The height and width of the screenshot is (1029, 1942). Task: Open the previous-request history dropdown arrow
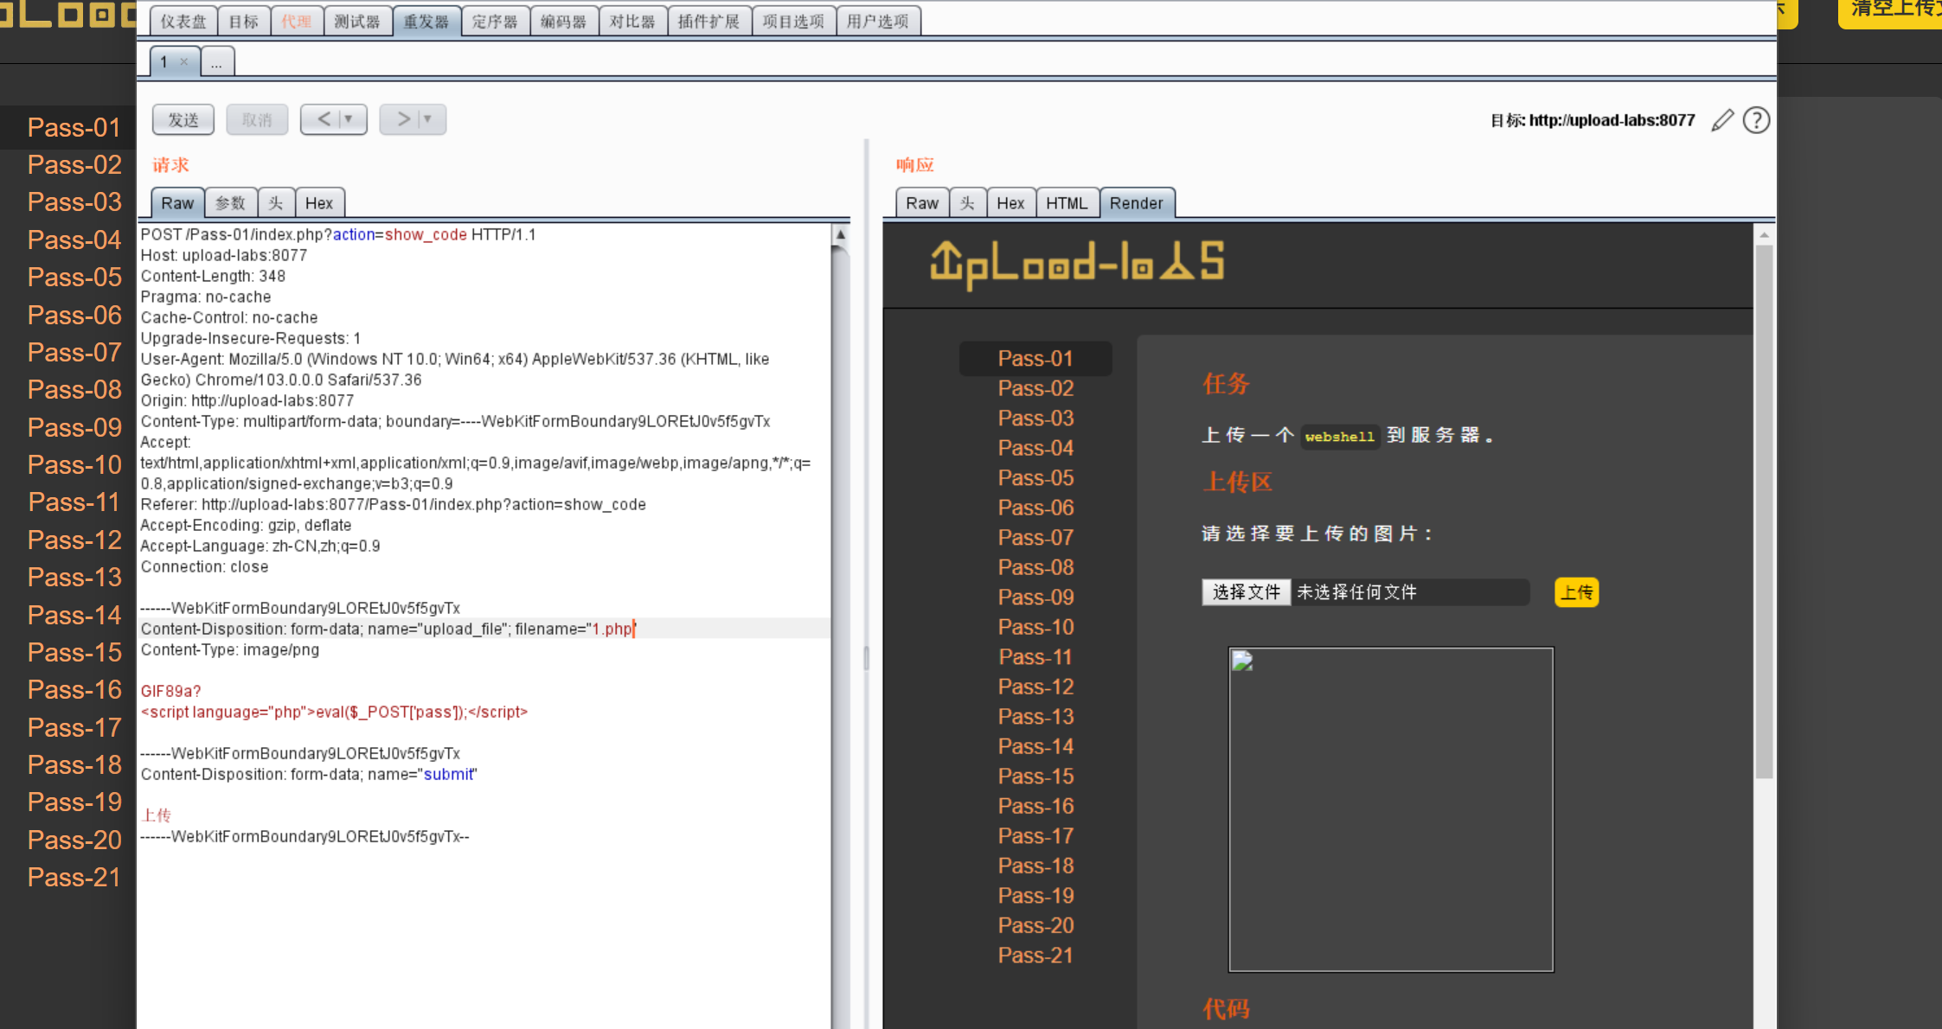pyautogui.click(x=349, y=118)
